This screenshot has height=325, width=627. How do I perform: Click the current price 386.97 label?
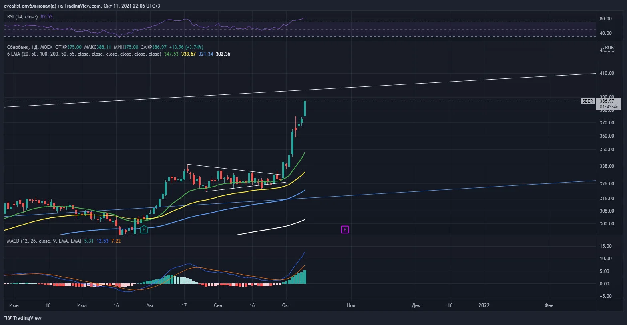coord(607,101)
